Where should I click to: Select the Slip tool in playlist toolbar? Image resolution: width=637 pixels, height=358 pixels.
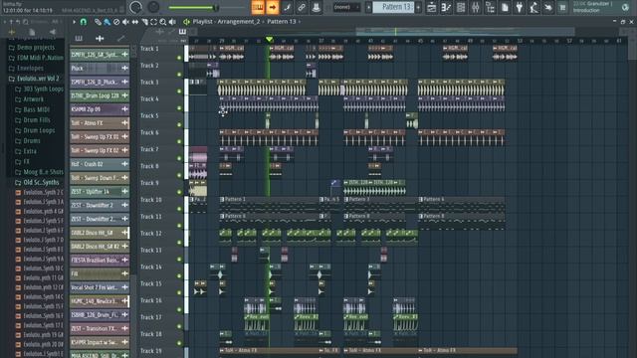tap(135, 22)
